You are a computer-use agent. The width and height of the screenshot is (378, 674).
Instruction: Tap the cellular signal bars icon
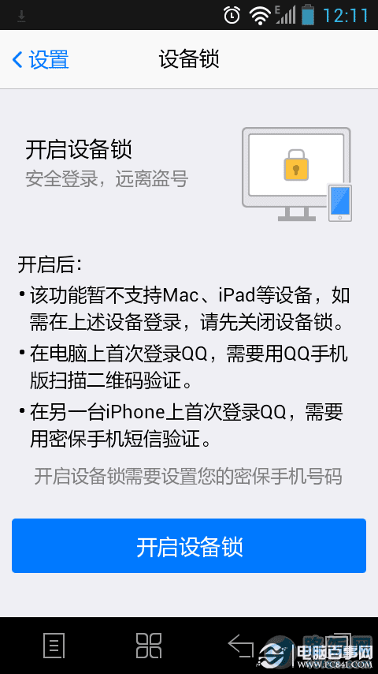286,15
